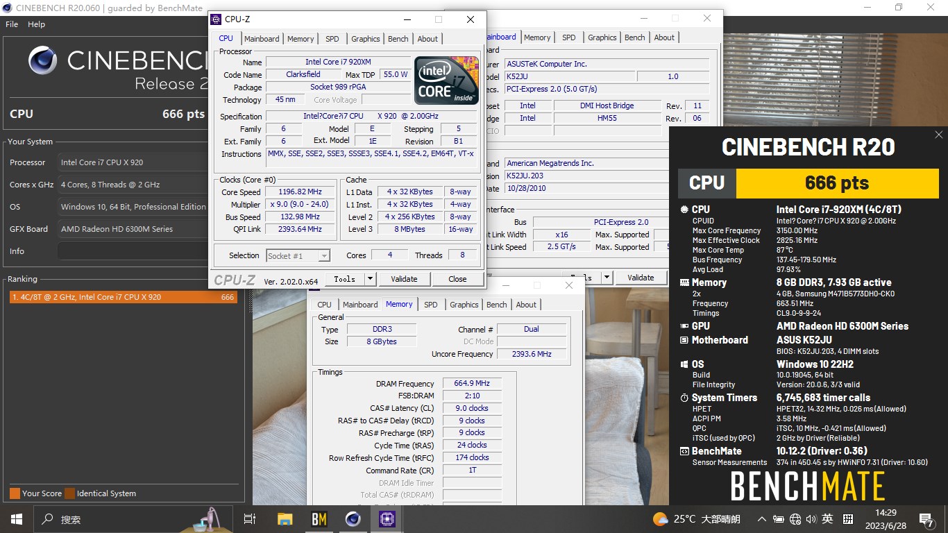The width and height of the screenshot is (948, 533).
Task: Click Validate in the front CPU-Z window
Action: point(404,279)
